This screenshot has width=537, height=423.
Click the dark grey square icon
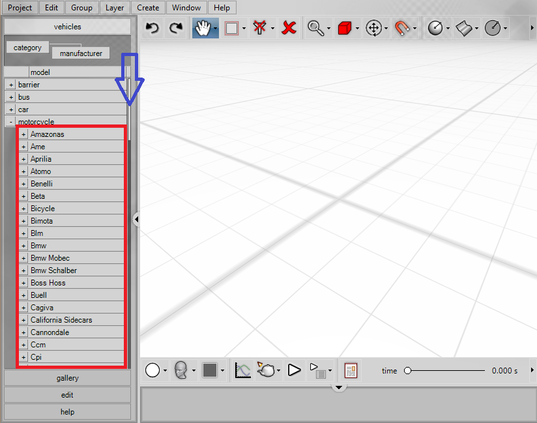click(210, 370)
